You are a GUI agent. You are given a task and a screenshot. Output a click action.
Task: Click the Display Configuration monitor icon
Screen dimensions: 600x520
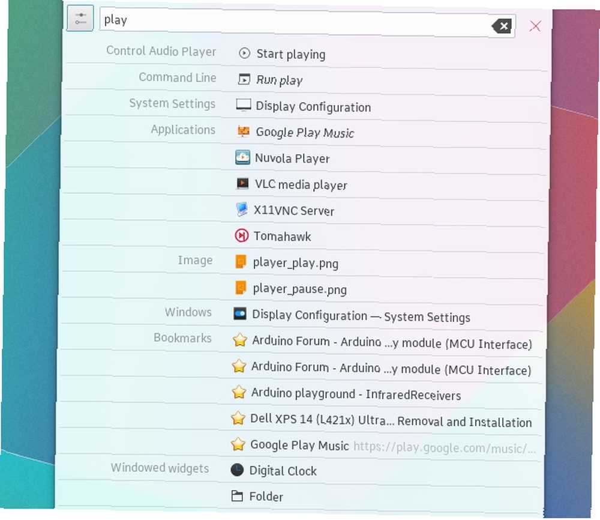pos(244,105)
